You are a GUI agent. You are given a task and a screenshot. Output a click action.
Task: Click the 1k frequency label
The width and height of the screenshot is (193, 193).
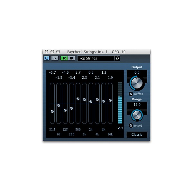[x=84, y=134]
